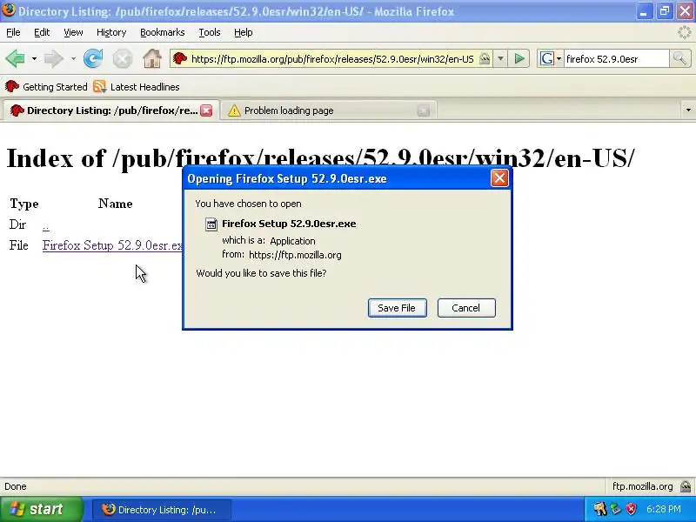Click the Done status bar text
The height and width of the screenshot is (522, 696).
16,486
